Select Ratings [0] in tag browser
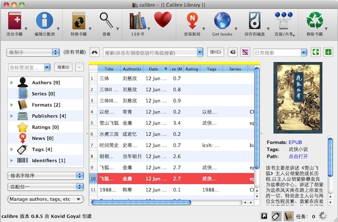This screenshot has height=222, width=338. coord(46,127)
